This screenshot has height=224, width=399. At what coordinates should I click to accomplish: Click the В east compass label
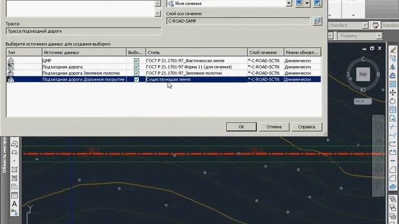(378, 75)
